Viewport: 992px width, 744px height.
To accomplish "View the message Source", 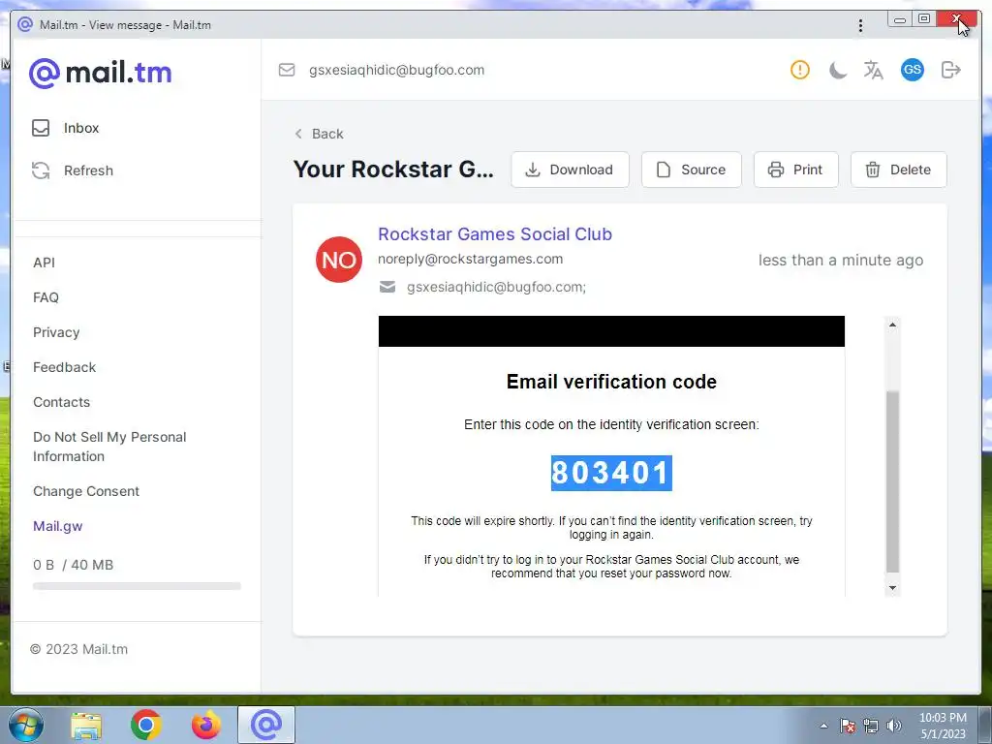I will pos(692,170).
